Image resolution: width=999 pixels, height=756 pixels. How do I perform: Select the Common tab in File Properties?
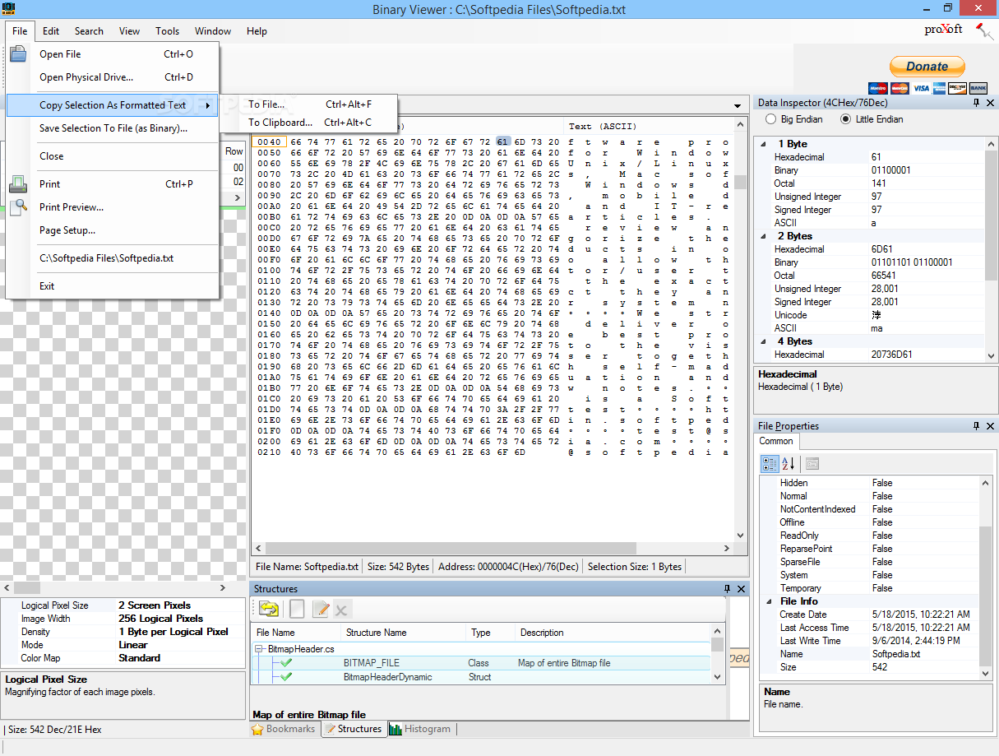click(776, 441)
